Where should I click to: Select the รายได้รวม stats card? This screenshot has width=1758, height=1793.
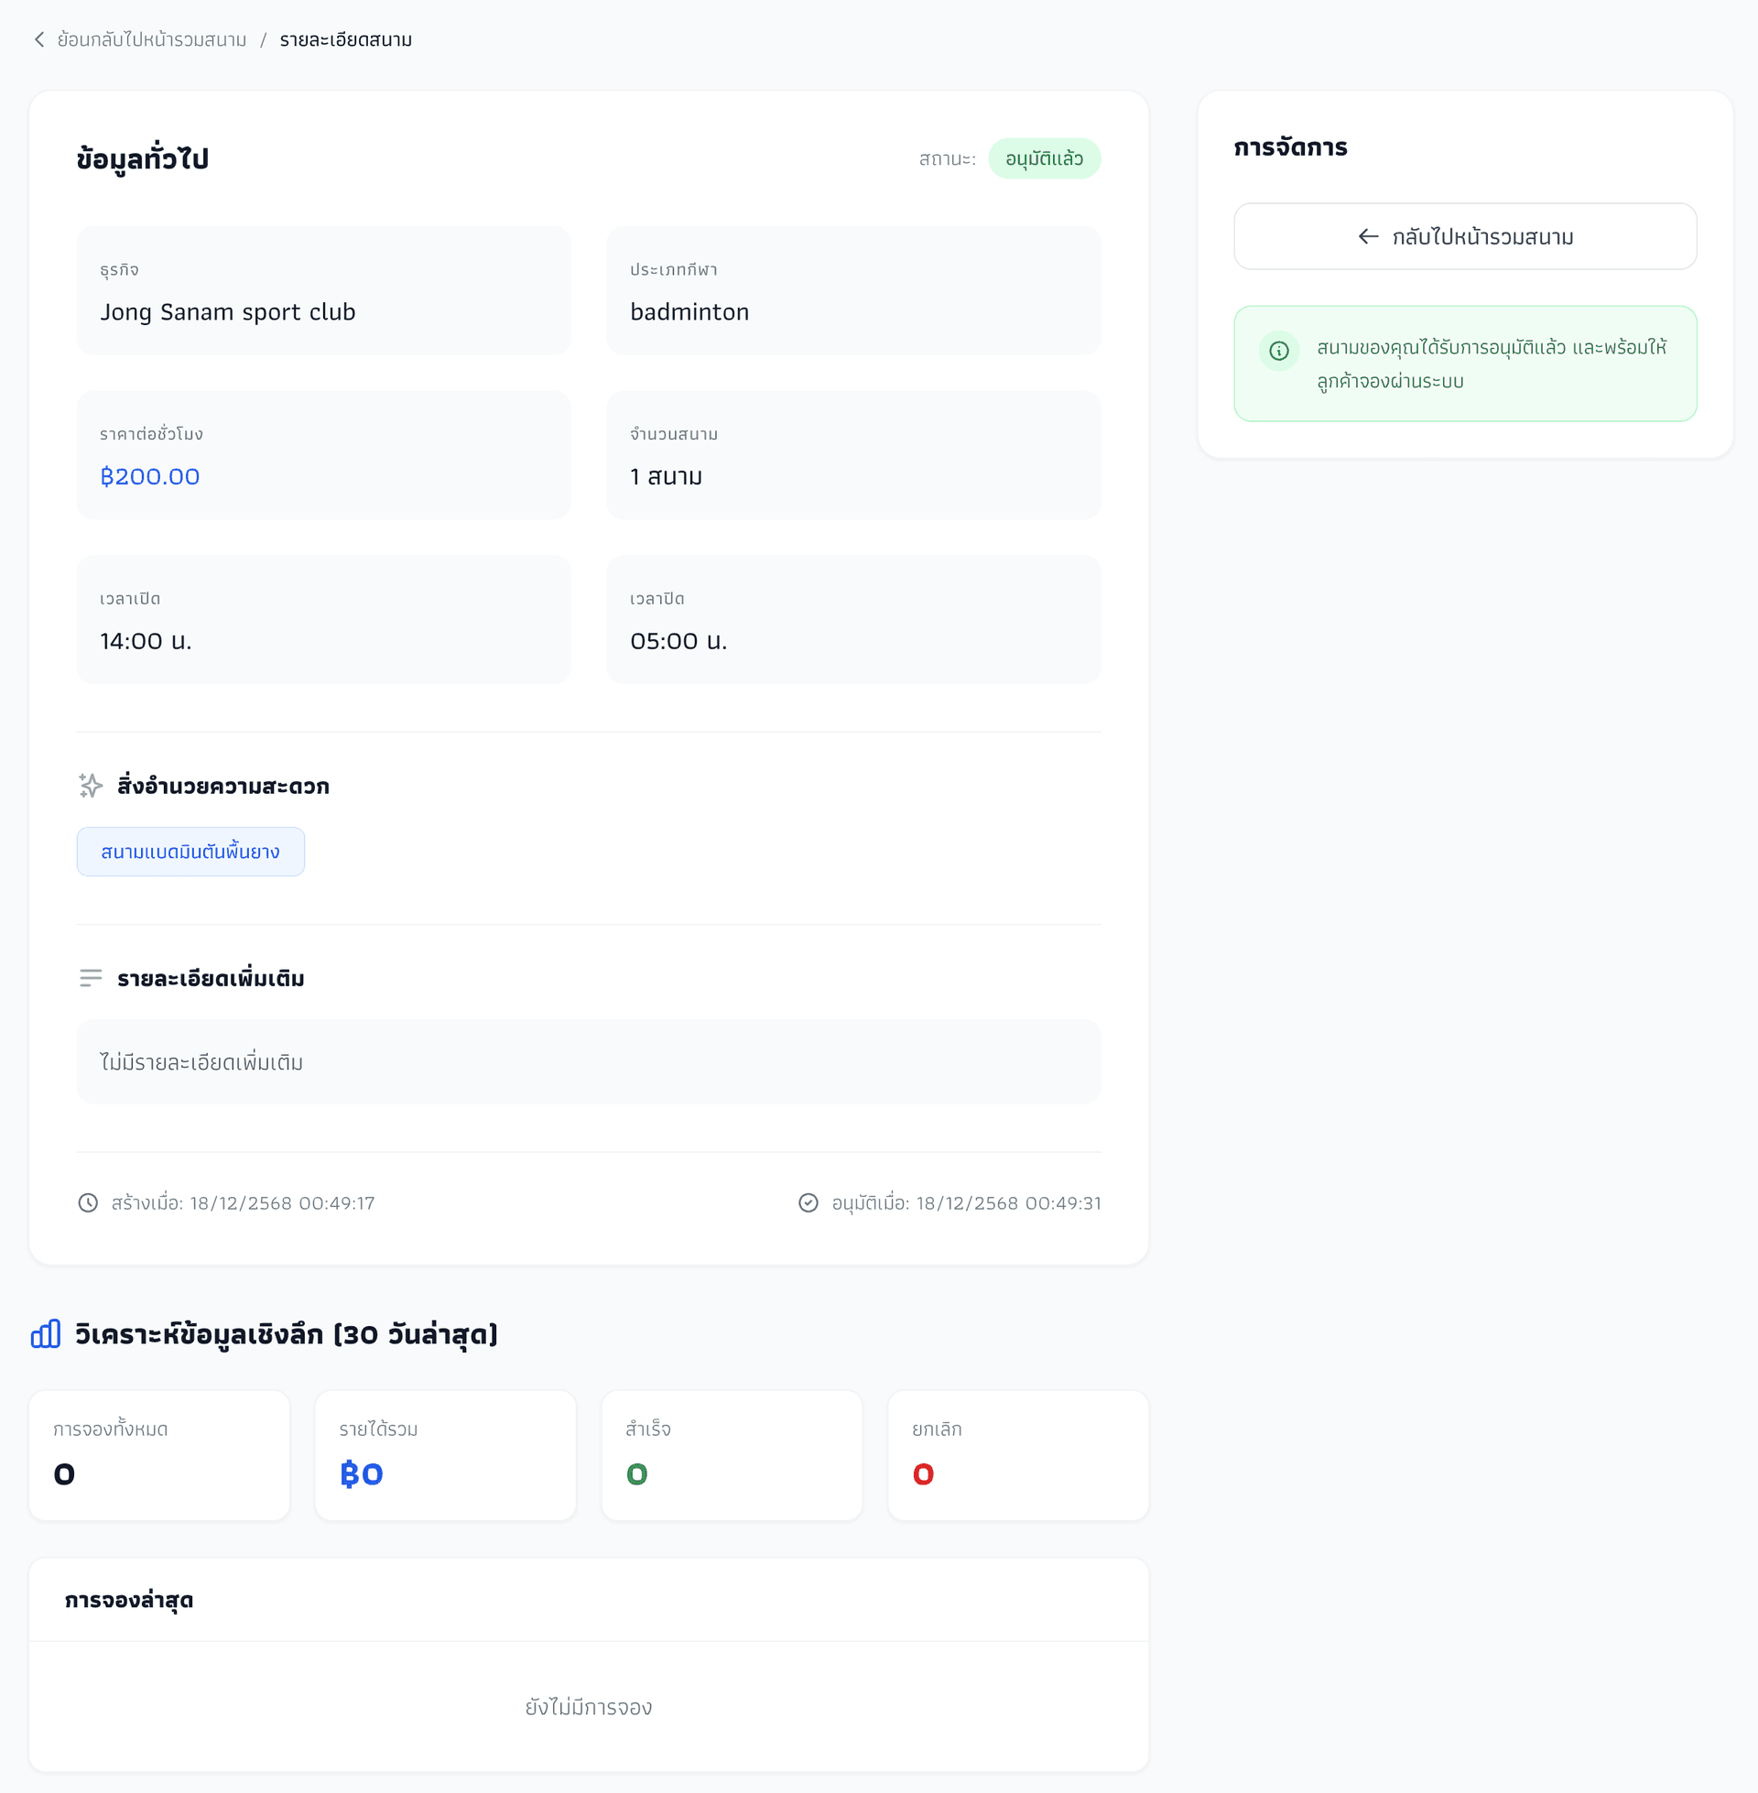[445, 1455]
